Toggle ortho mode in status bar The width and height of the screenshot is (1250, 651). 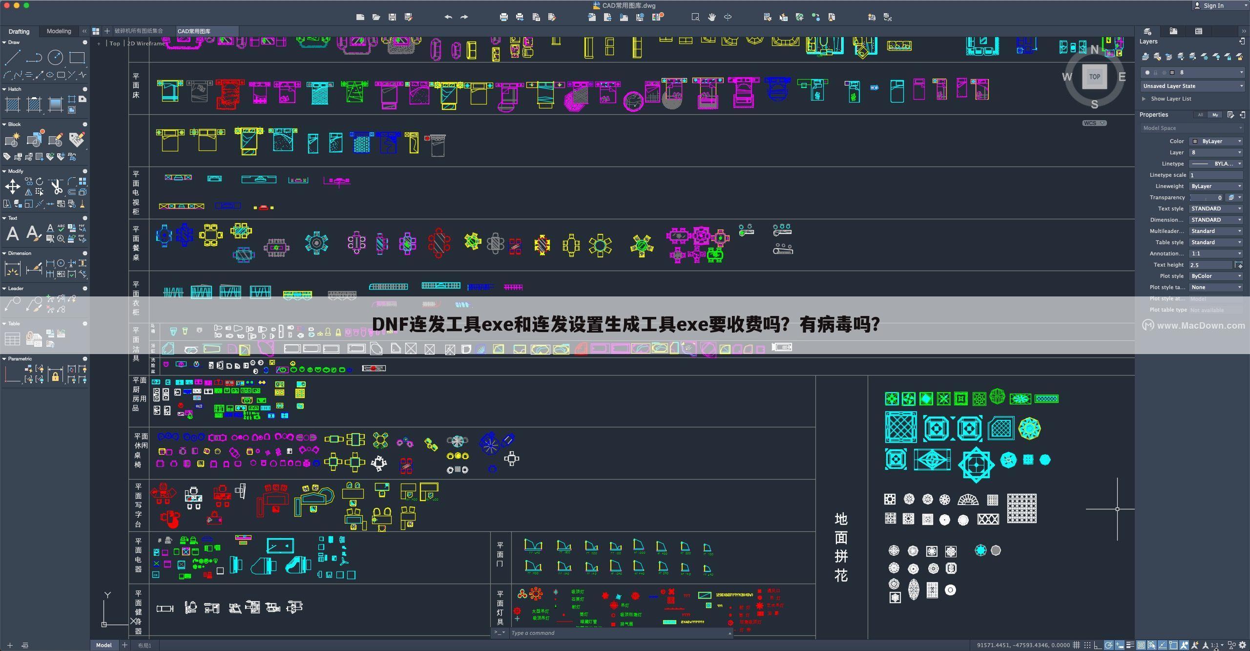[1098, 645]
